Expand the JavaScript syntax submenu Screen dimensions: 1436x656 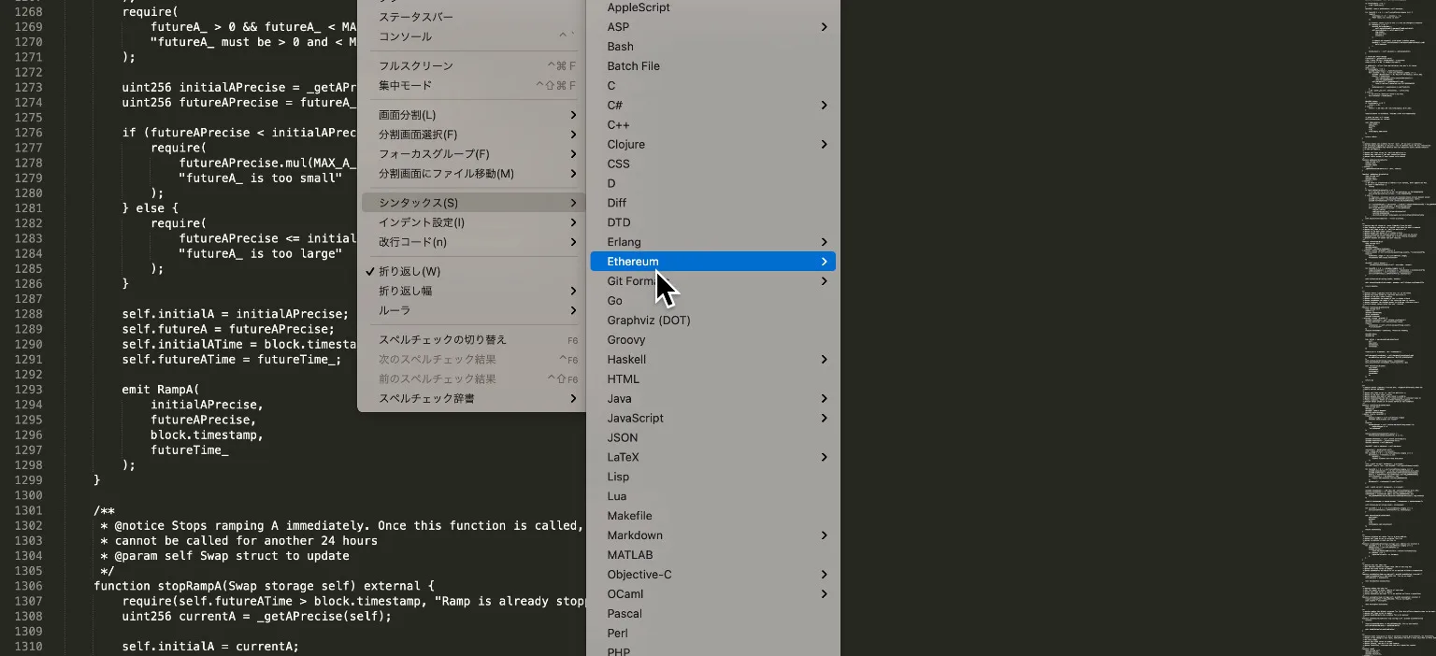(x=713, y=419)
